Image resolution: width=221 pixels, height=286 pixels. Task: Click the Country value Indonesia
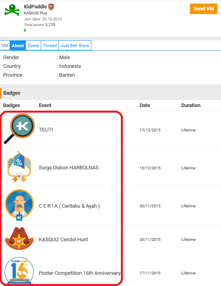coord(70,66)
